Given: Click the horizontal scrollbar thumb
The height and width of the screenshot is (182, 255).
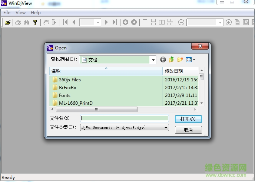Looking at the screenshot, I should click(97, 109).
